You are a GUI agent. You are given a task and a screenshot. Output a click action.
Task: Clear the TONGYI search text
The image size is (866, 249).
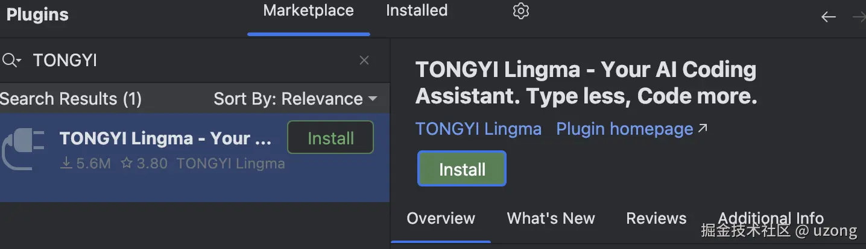(x=364, y=60)
